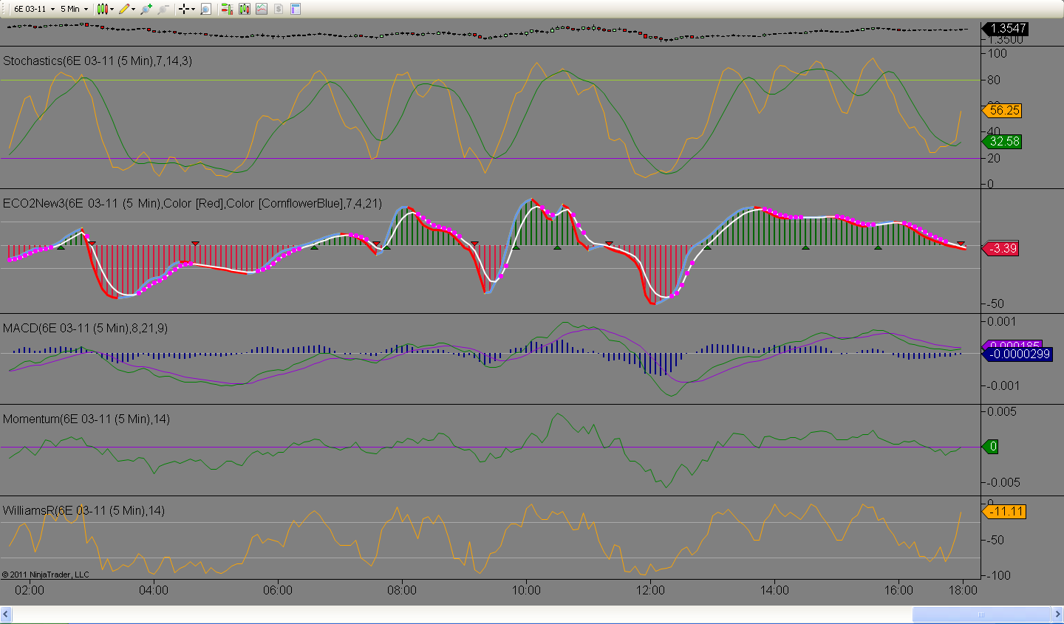Click the greyed zoom out magnifier icon
1064x624 pixels.
tap(163, 9)
